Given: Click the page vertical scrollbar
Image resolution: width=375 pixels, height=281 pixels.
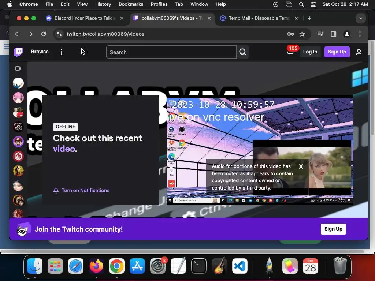Looking at the screenshot, I should pyautogui.click(x=372, y=89).
